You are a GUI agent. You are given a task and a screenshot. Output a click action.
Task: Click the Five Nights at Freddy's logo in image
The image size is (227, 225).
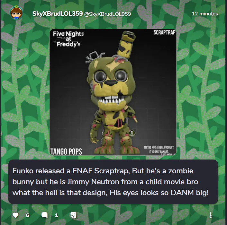(x=68, y=39)
